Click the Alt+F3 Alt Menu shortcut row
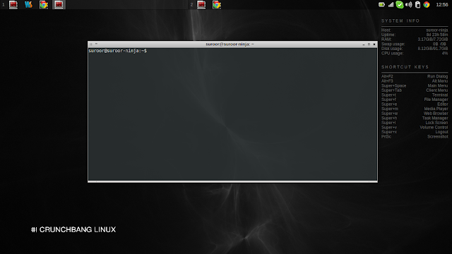 415,81
